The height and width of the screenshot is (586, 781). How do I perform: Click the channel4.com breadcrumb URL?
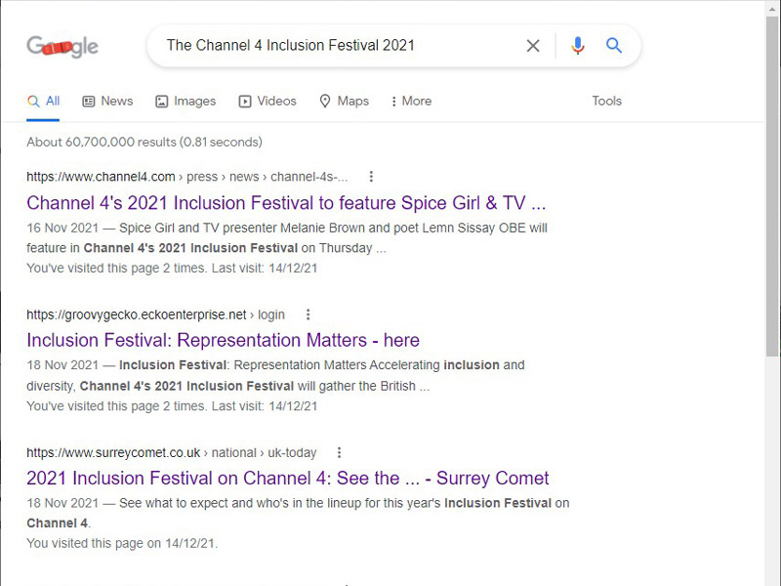[187, 177]
